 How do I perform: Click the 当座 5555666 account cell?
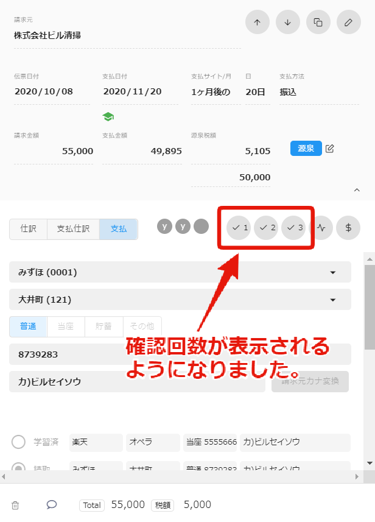(x=210, y=442)
